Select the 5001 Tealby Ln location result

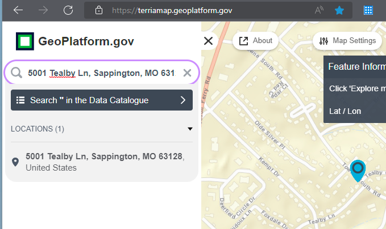pyautogui.click(x=102, y=162)
